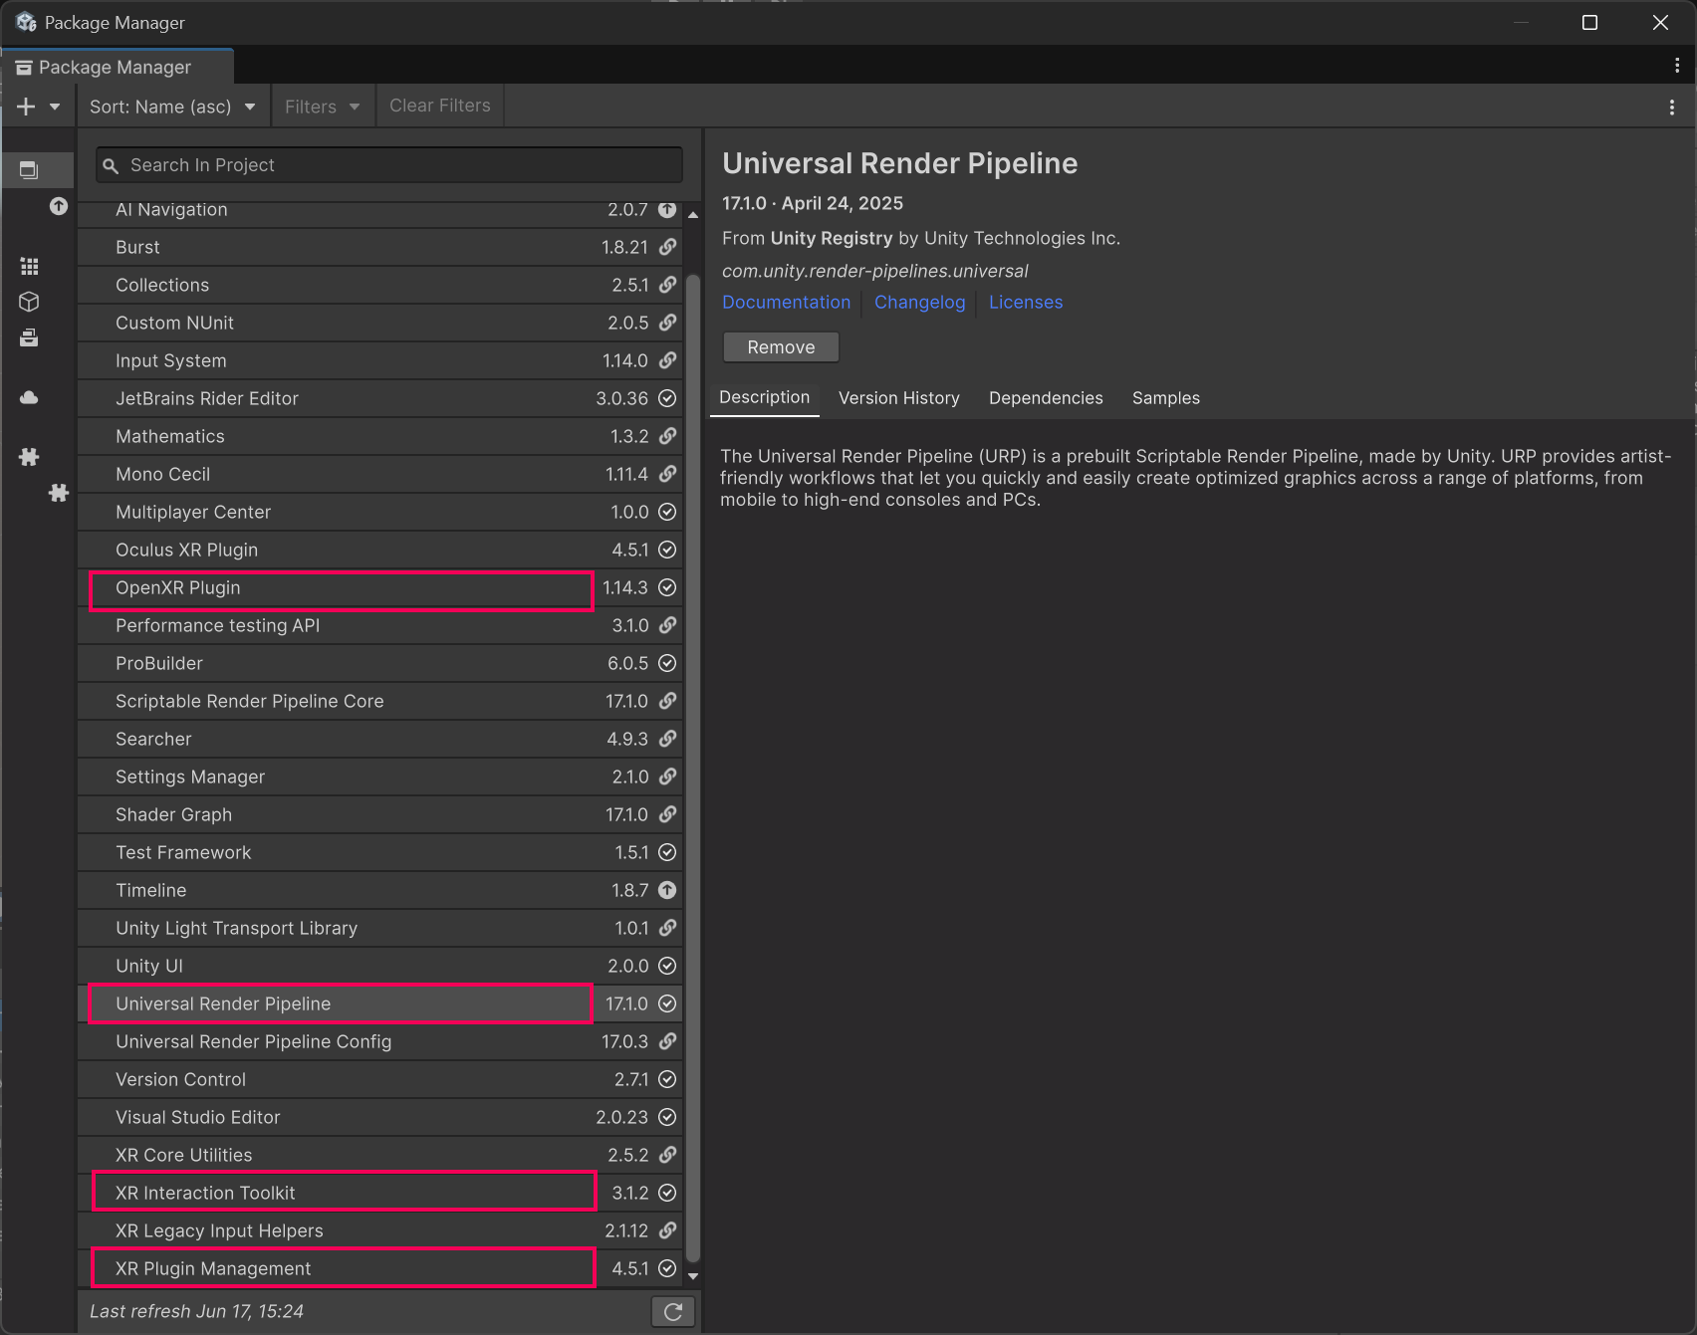
Task: Click the plus icon to add package
Action: pyautogui.click(x=26, y=107)
